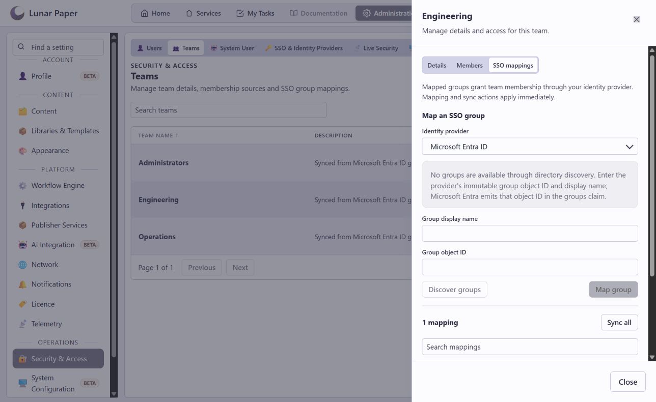This screenshot has height=402, width=656.
Task: Click the Administrators team row
Action: 271,163
